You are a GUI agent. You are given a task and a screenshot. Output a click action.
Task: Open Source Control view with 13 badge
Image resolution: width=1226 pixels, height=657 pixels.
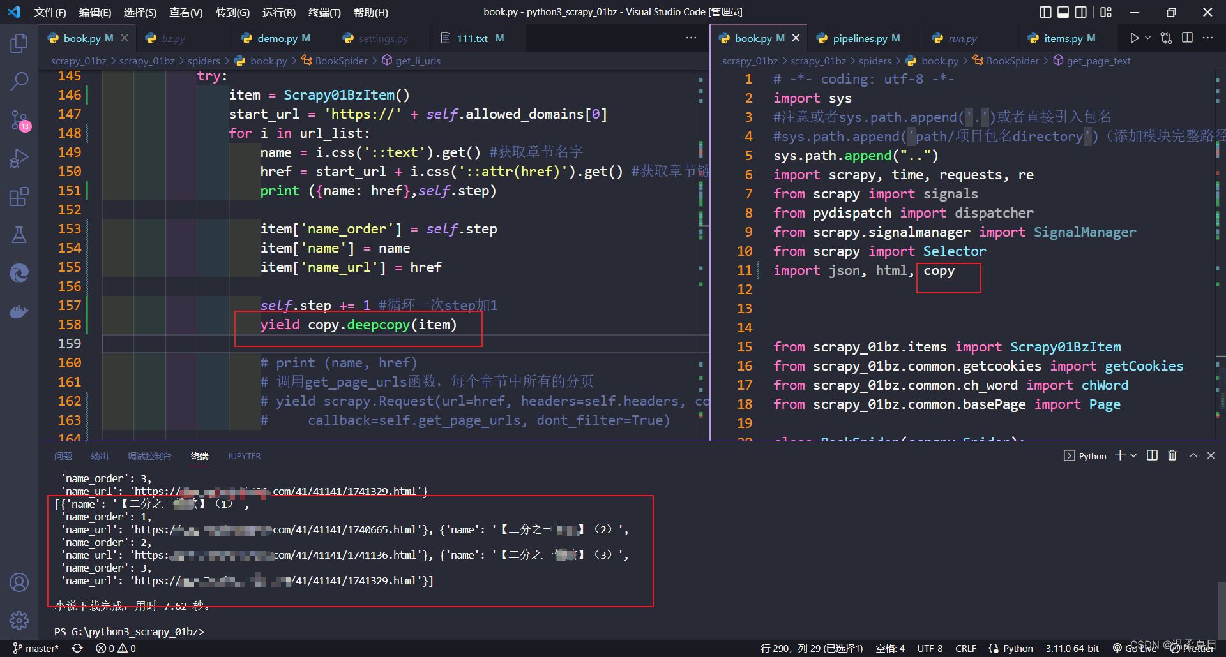[x=19, y=120]
